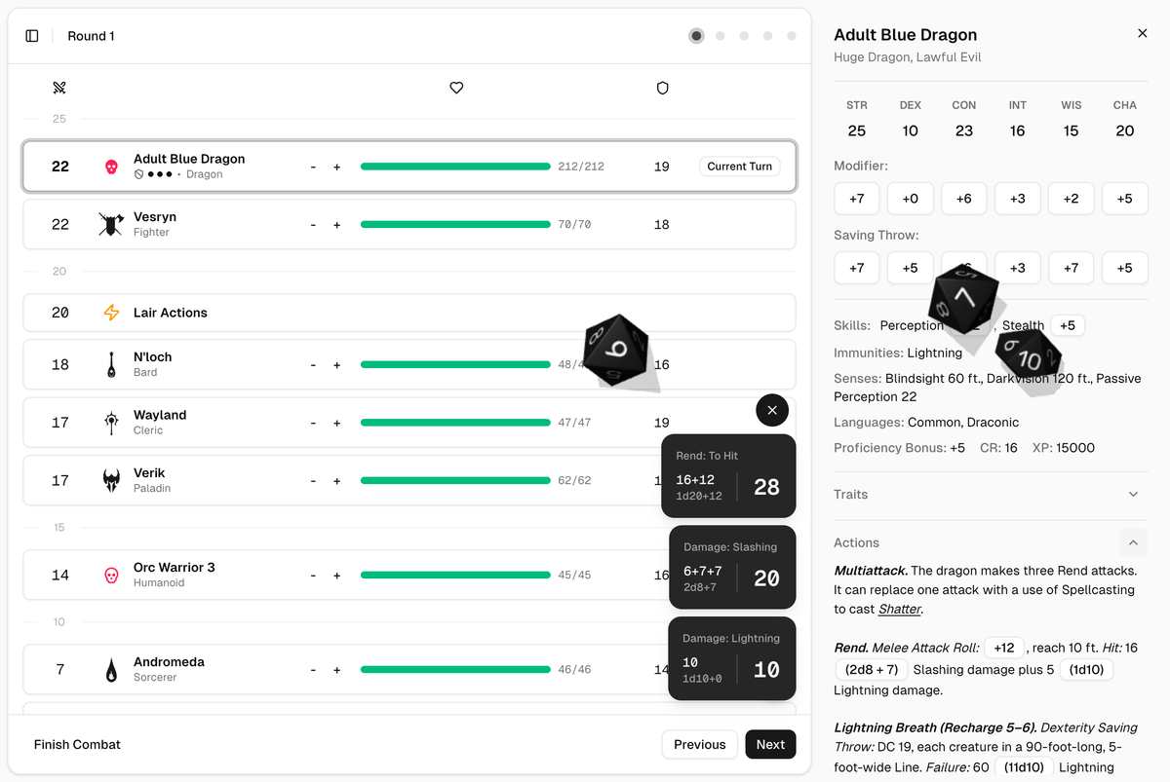The width and height of the screenshot is (1170, 782).
Task: Click the crossed-swords initiative column icon
Action: [58, 88]
